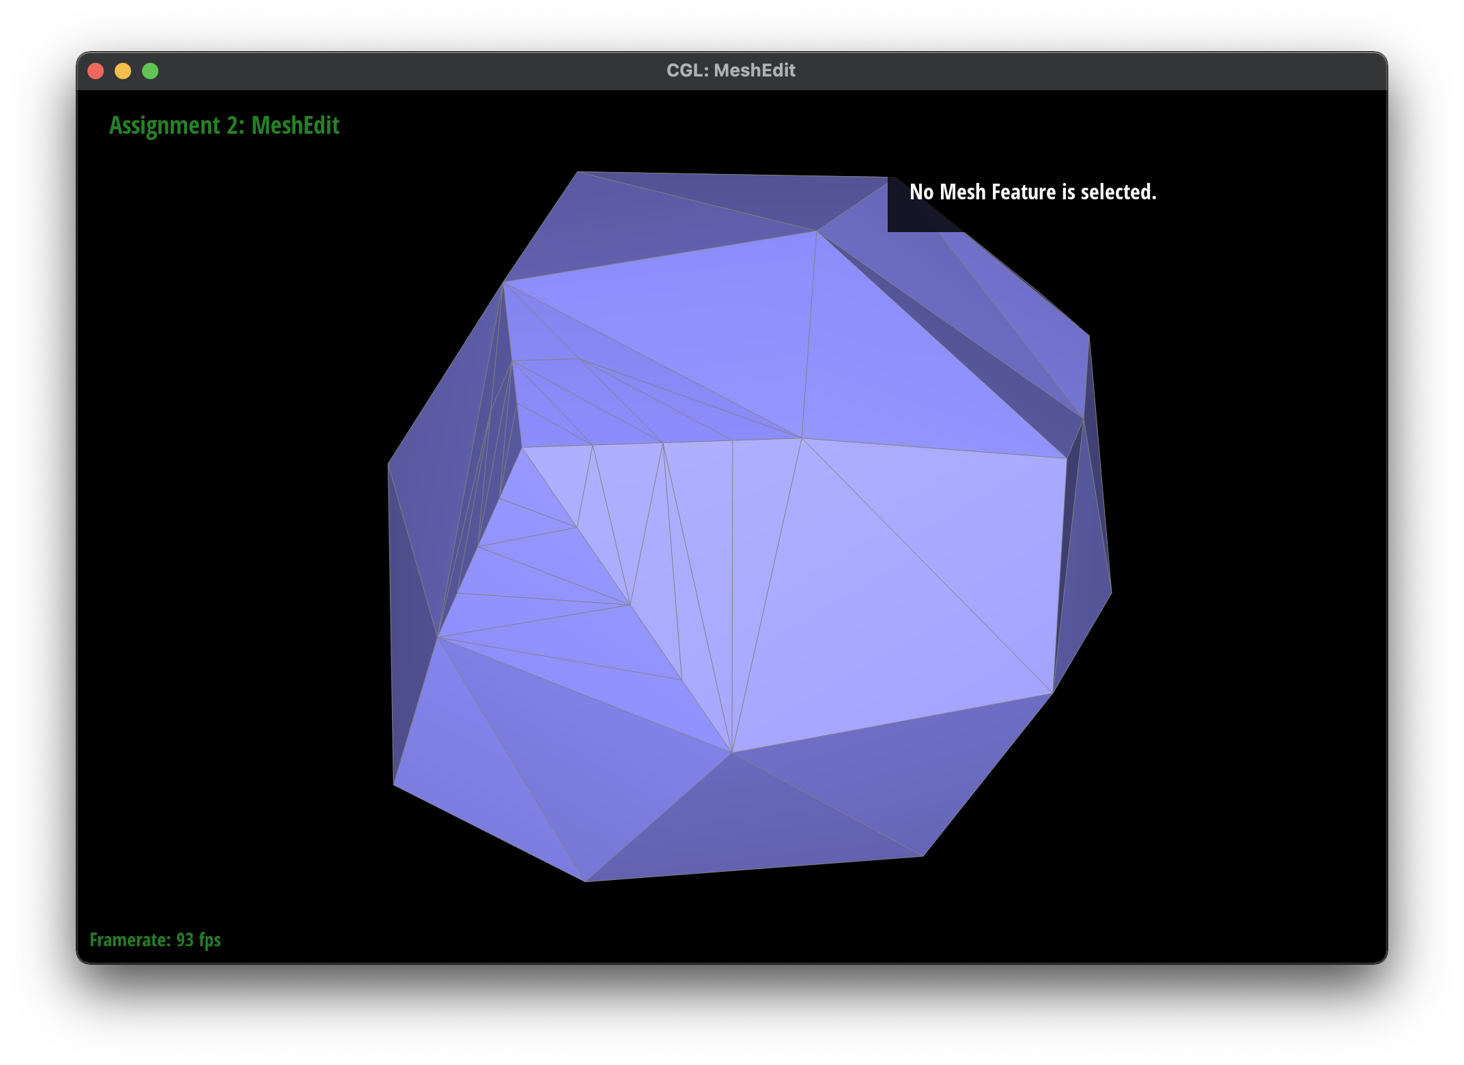Click the 'Framerate: 93 fps' status text

[x=155, y=940]
